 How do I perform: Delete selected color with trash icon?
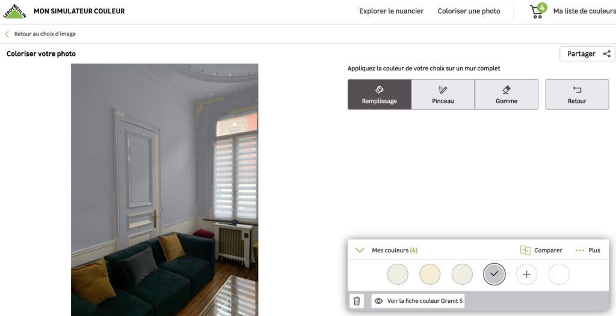(x=357, y=301)
